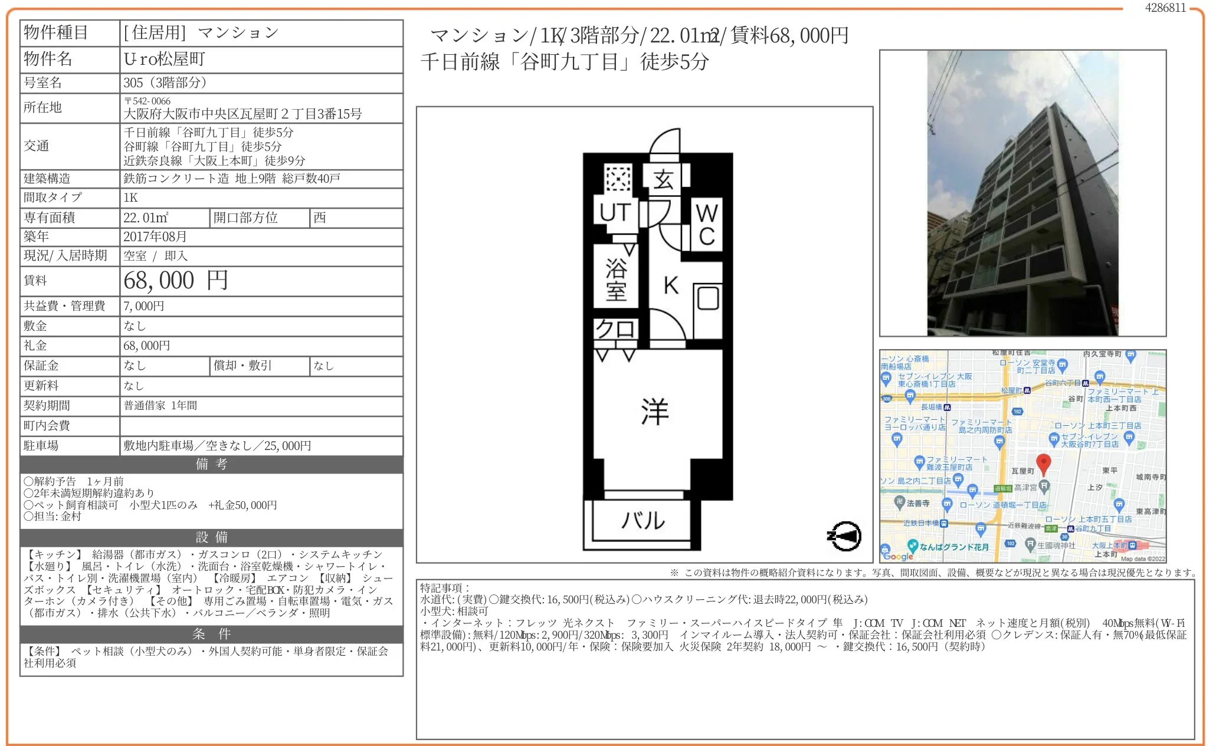Click the 設備 section header
The width and height of the screenshot is (1213, 746).
pos(211,537)
